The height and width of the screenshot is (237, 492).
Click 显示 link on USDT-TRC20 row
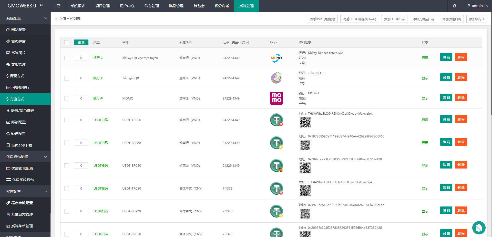coord(425,120)
